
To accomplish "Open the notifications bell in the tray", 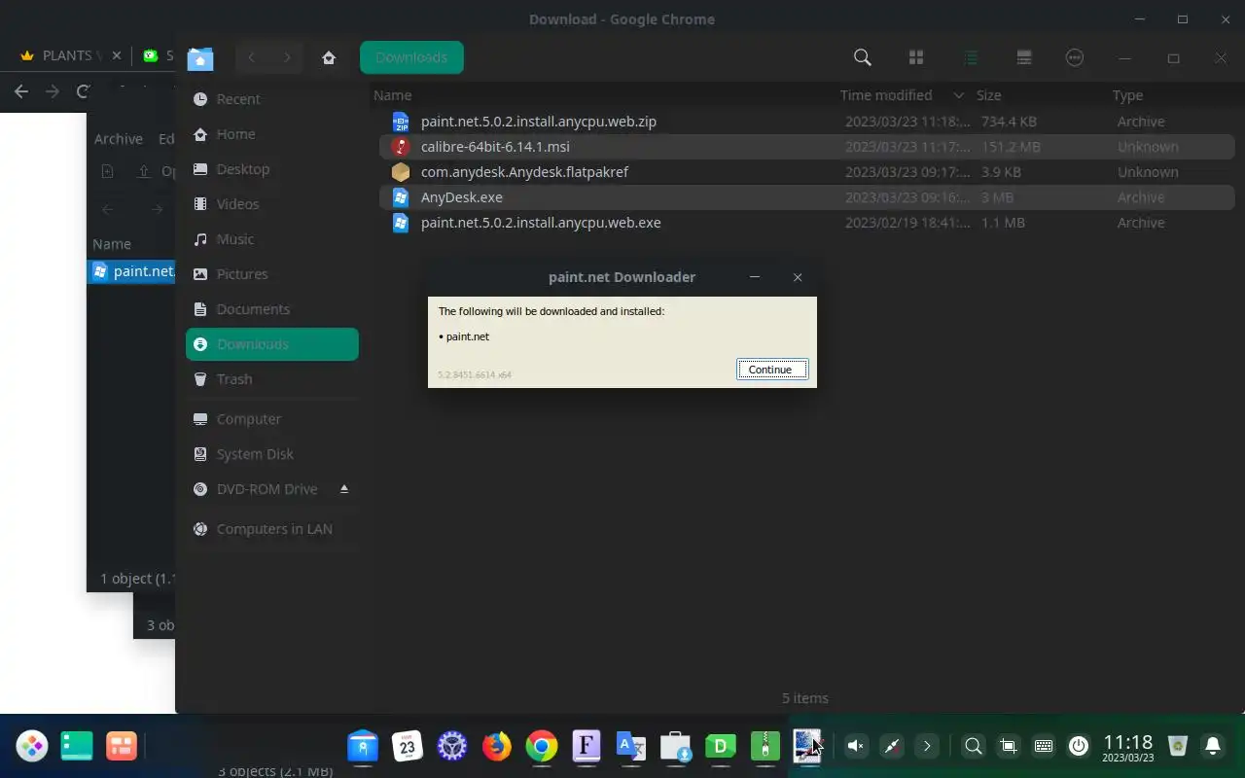I will click(1213, 746).
